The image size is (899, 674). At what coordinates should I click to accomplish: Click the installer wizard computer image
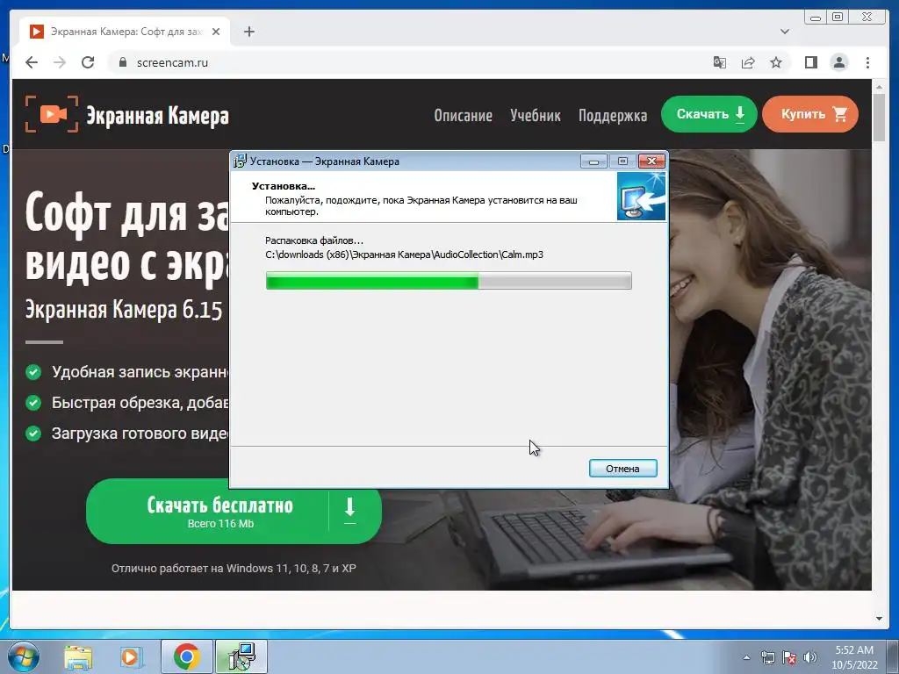(641, 196)
